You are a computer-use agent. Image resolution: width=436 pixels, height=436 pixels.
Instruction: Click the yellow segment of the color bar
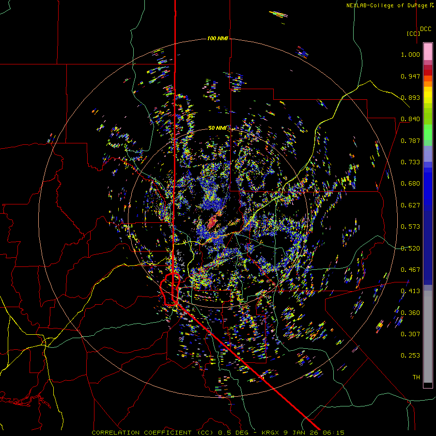[x=428, y=95]
